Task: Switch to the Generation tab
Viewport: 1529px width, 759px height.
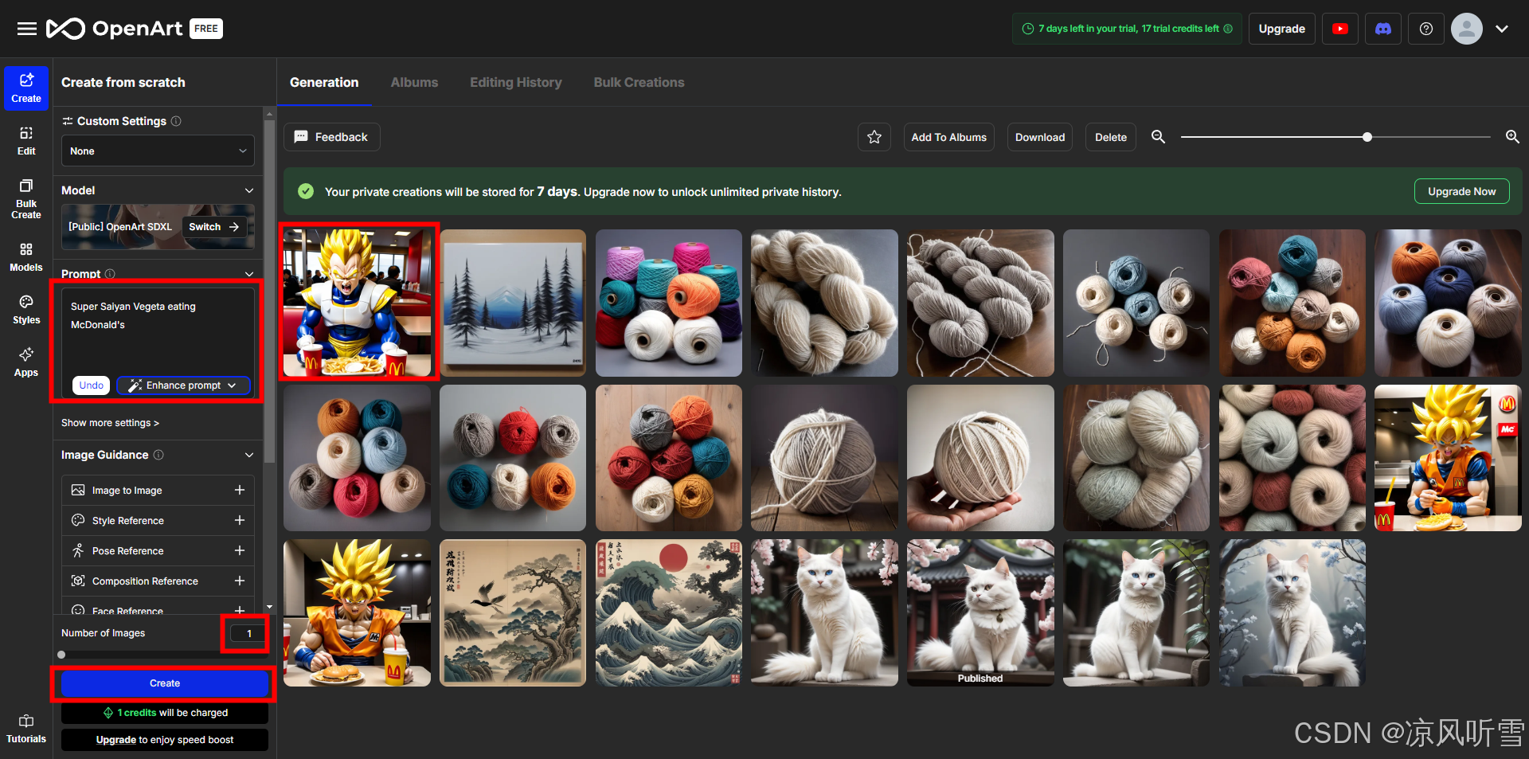Action: pyautogui.click(x=324, y=82)
